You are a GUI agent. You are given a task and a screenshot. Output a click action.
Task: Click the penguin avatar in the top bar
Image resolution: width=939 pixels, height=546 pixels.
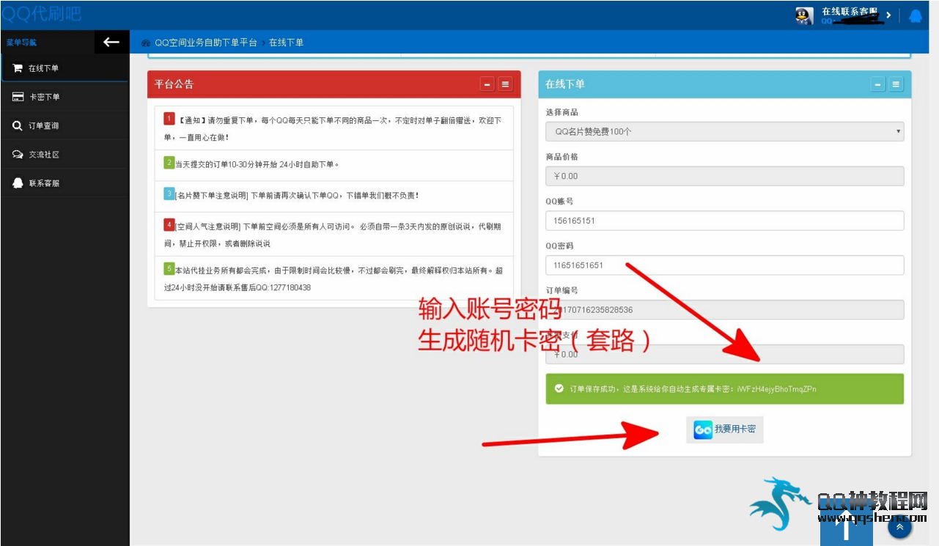[804, 16]
